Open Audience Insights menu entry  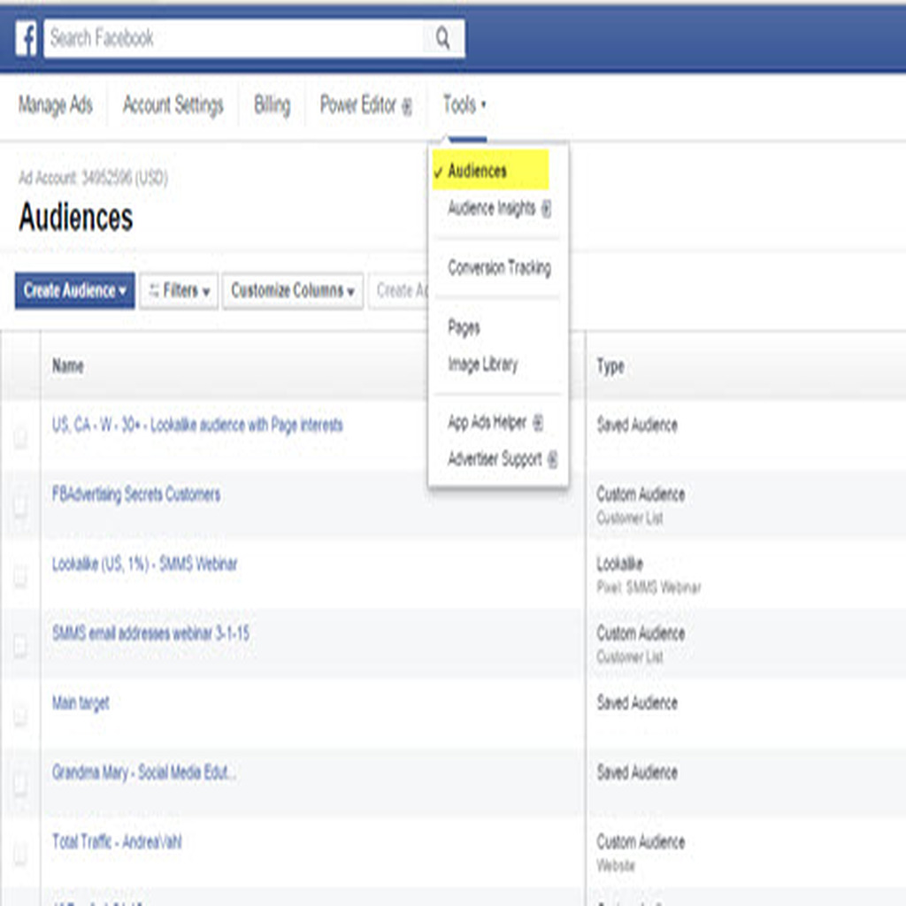499,208
